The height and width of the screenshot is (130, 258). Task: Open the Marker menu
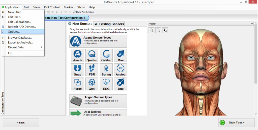pyautogui.click(x=69, y=7)
